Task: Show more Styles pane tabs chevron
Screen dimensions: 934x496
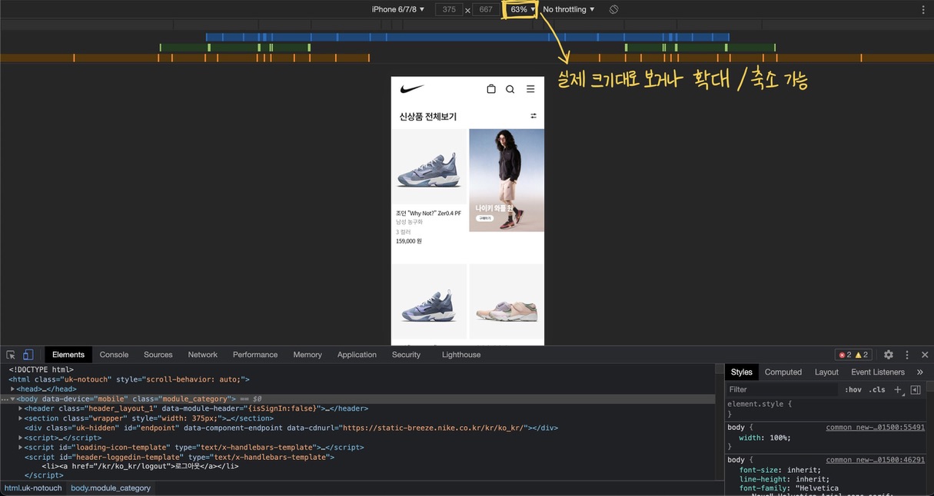Action: (x=920, y=372)
